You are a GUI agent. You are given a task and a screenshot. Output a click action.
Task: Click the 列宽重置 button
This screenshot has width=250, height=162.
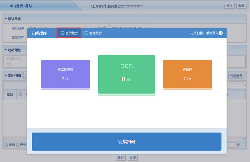(x=236, y=76)
